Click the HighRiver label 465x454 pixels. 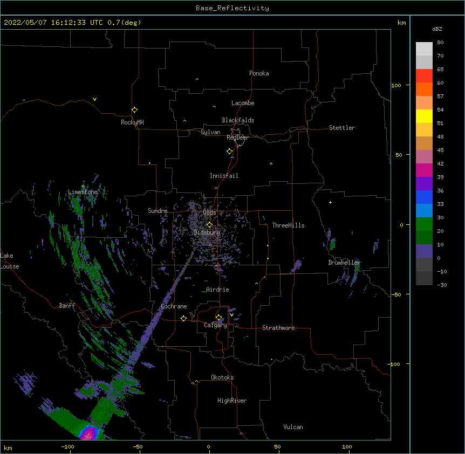[232, 401]
